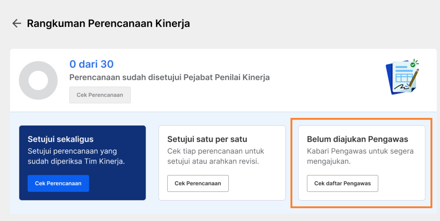This screenshot has width=440, height=221.
Task: Select the Setujui satu per satu heading
Action: coord(207,139)
